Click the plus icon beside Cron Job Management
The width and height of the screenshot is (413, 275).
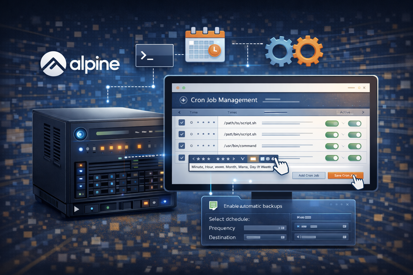pos(183,100)
